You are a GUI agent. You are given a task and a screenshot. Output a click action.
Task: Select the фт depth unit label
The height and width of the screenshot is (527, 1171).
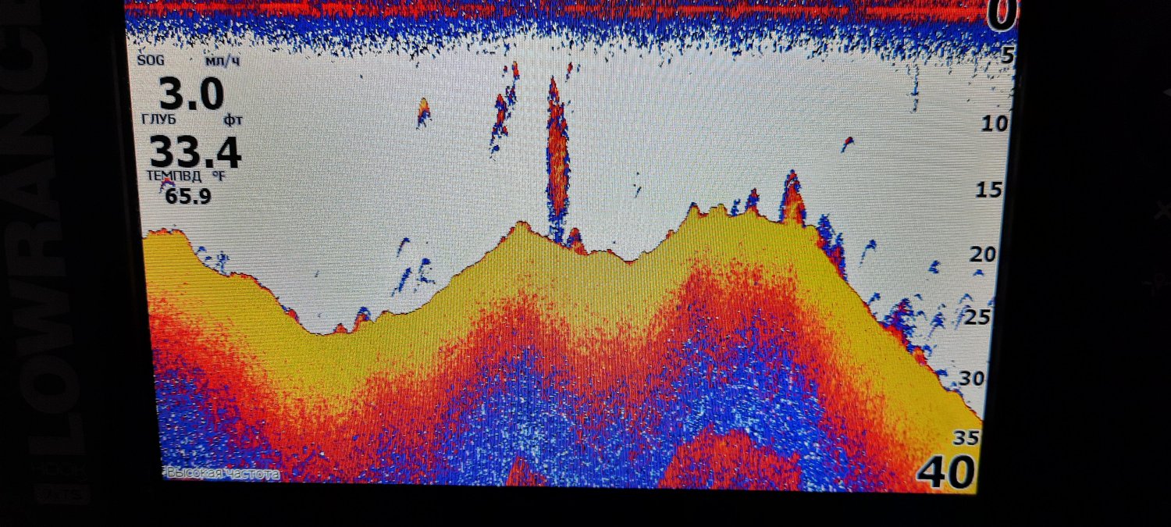tap(232, 120)
